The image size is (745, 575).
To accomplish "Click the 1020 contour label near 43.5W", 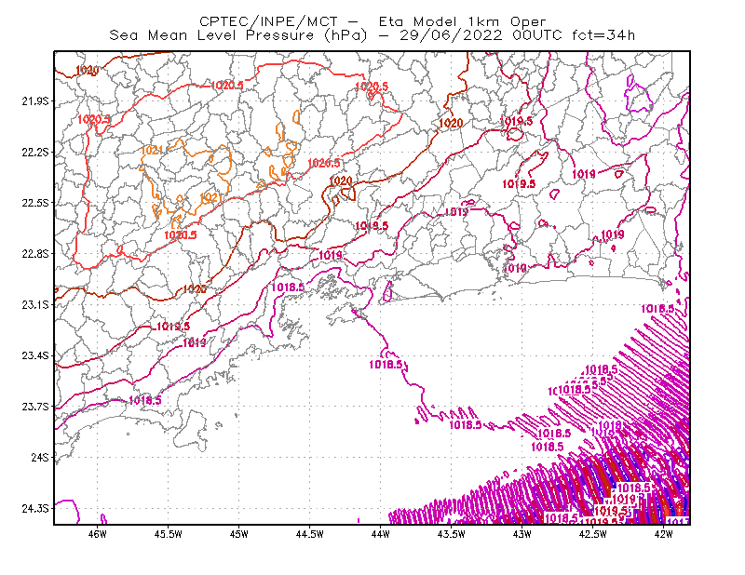I will point(451,124).
